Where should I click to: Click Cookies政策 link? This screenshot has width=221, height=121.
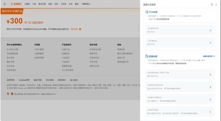[x=24, y=80]
